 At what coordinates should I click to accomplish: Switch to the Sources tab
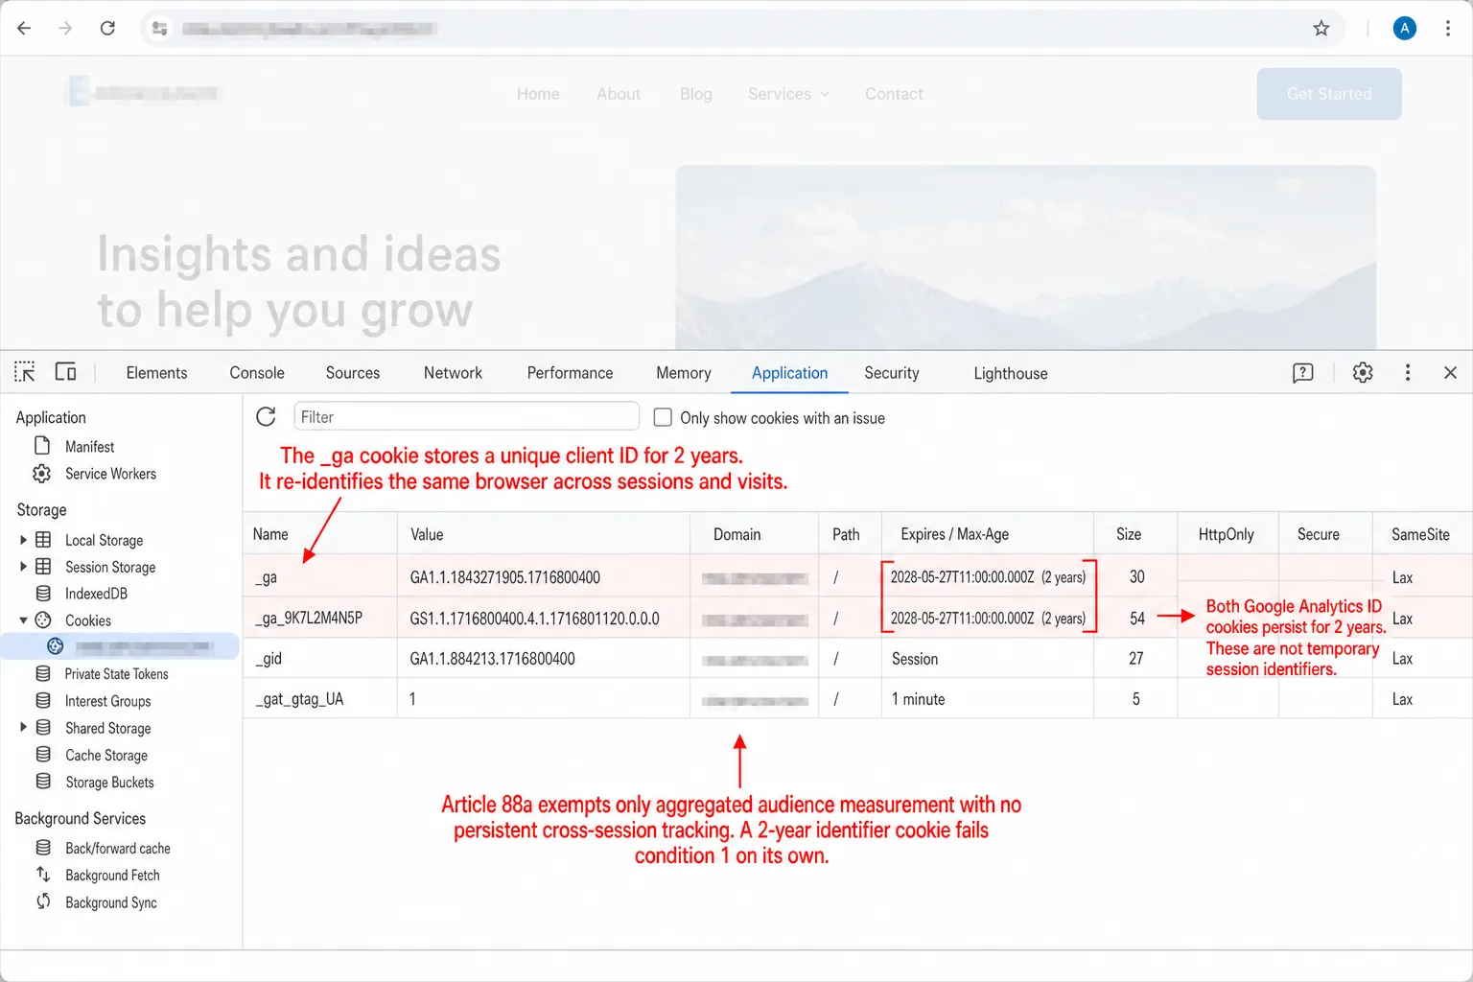click(x=353, y=373)
